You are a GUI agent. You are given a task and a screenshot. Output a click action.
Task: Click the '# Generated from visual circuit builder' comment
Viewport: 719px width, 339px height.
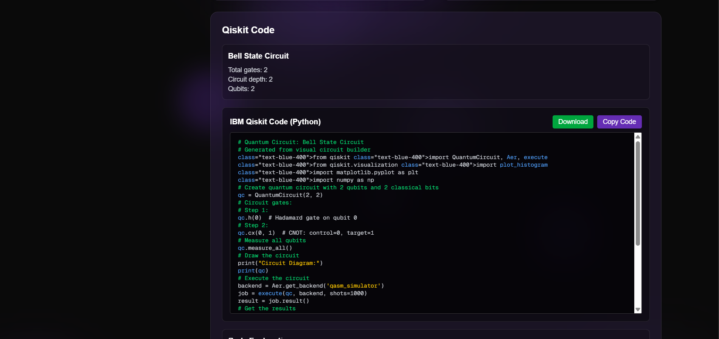(x=304, y=150)
